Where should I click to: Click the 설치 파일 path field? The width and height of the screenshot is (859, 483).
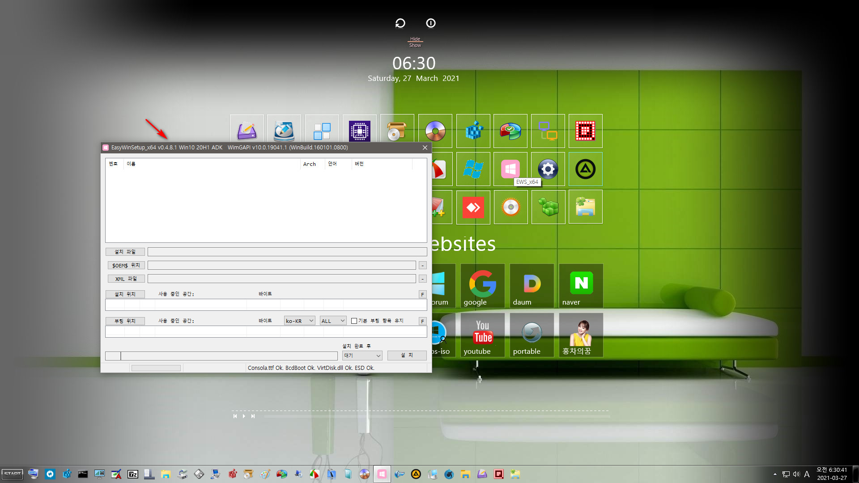point(287,252)
